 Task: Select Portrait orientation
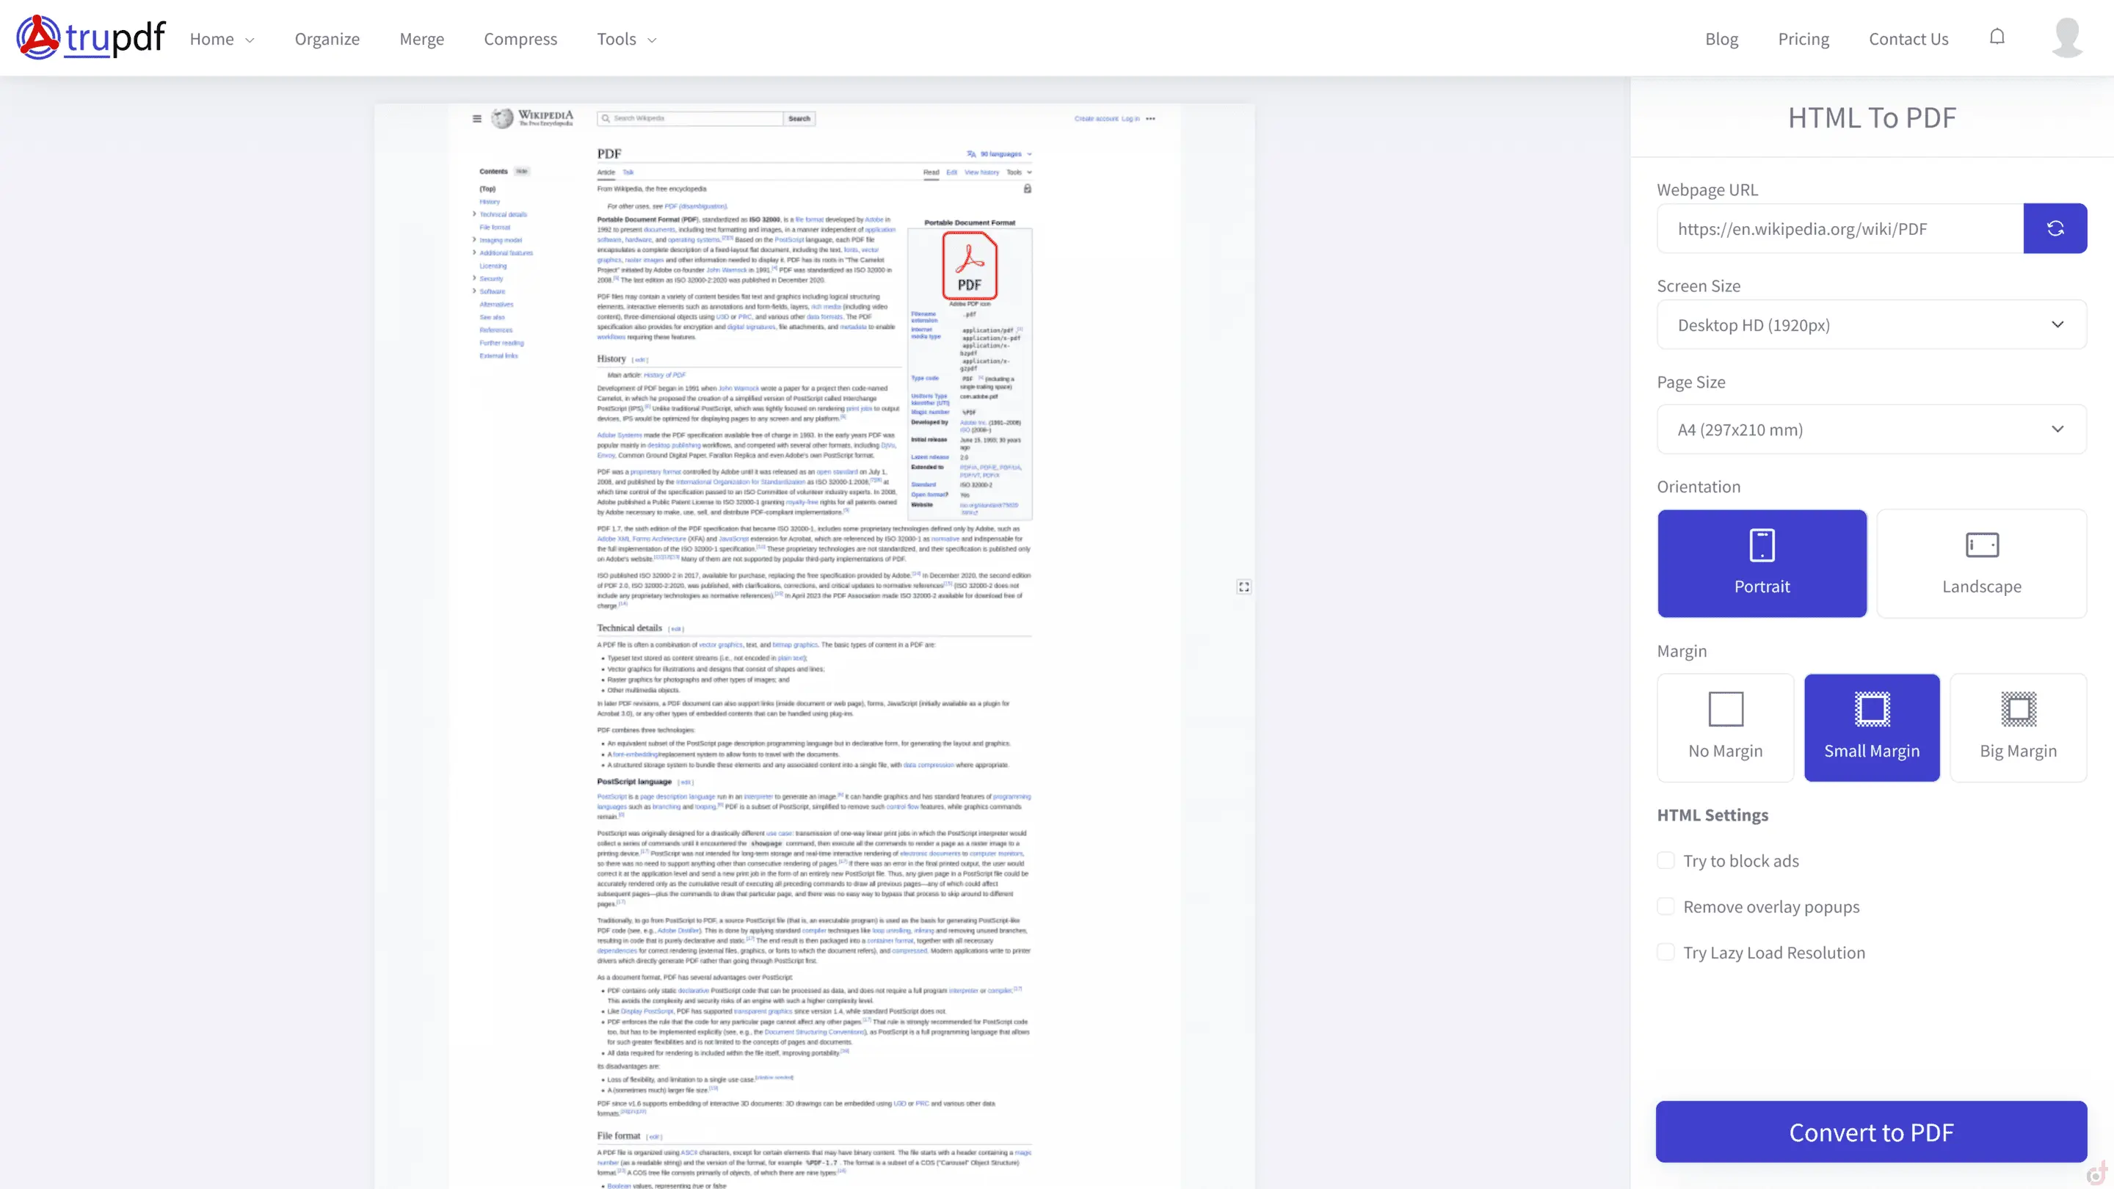1761,563
